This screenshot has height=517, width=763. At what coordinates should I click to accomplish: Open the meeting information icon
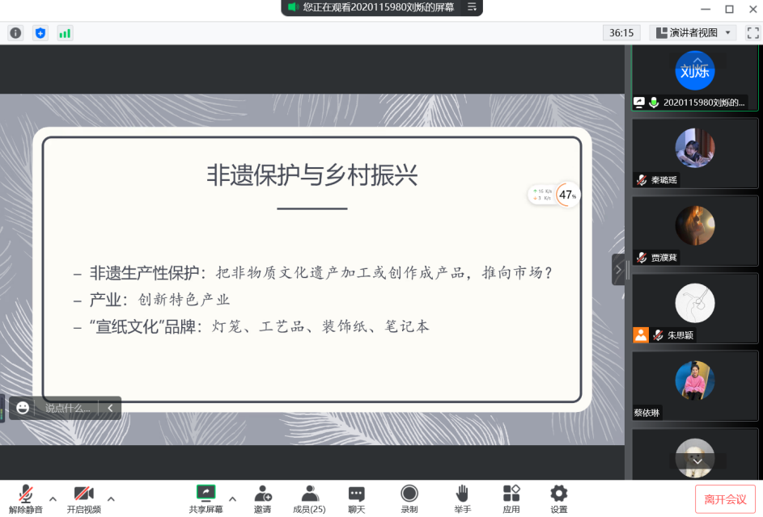[15, 33]
